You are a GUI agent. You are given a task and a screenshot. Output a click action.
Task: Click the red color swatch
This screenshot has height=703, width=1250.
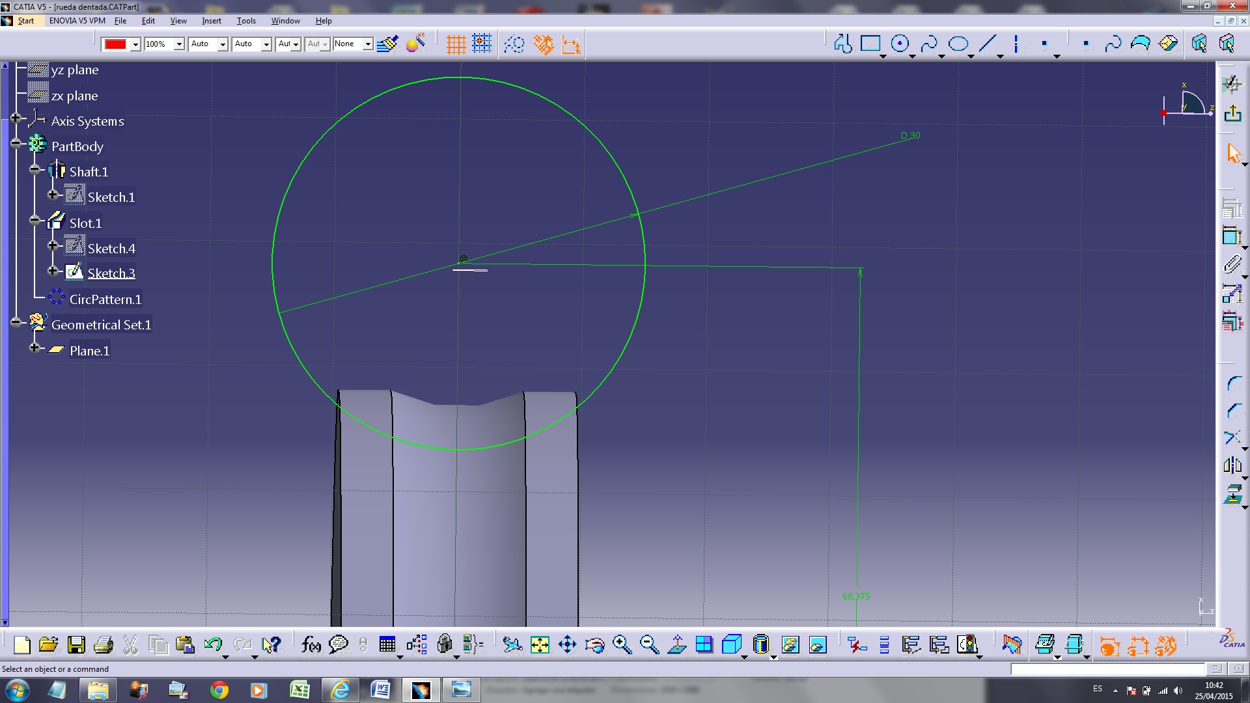point(115,44)
